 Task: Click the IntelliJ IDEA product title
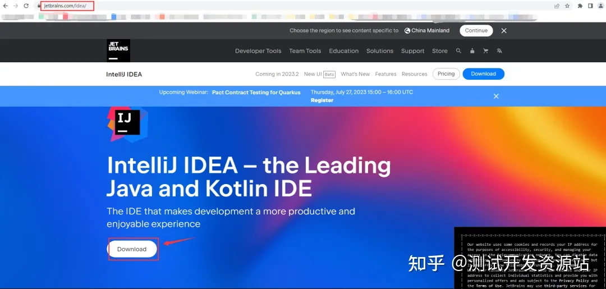(124, 74)
